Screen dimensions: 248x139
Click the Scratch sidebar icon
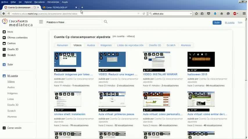pos(4,55)
